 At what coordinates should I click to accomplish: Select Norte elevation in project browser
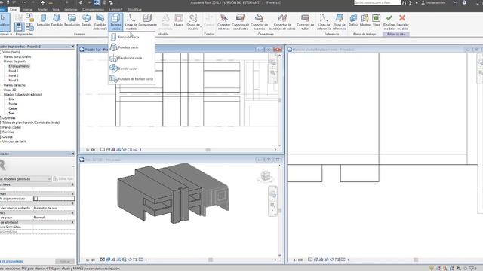(13, 104)
